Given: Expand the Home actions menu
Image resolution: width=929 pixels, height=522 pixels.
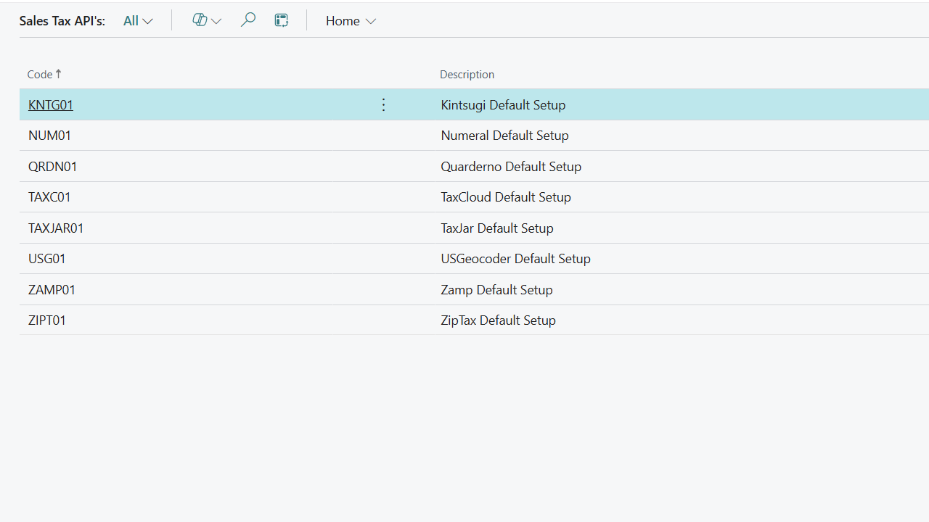Looking at the screenshot, I should (351, 21).
